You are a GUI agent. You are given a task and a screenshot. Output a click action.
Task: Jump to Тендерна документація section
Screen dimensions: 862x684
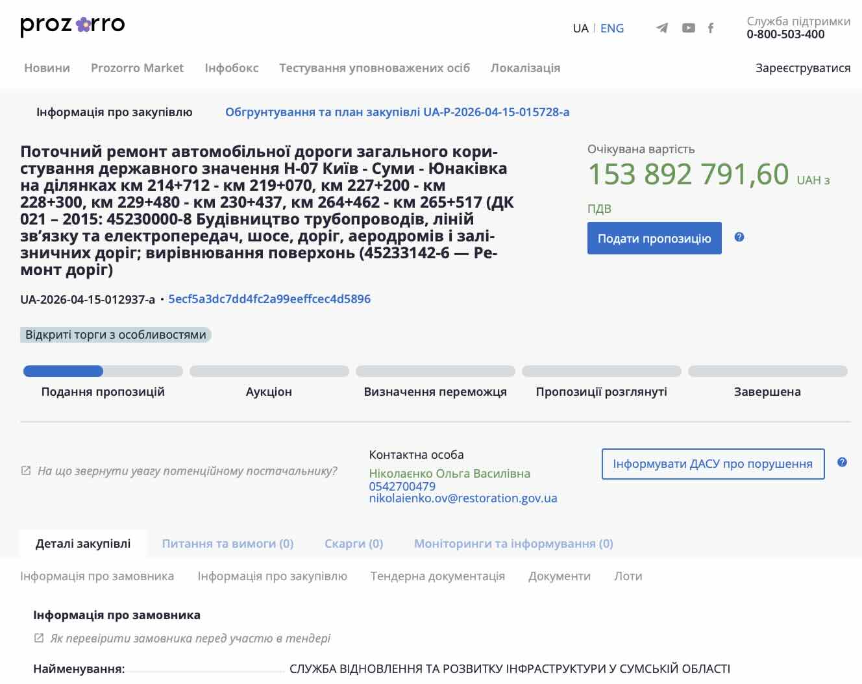(437, 576)
